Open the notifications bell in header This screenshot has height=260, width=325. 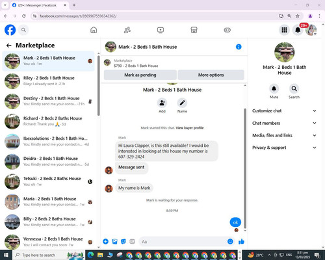pyautogui.click(x=298, y=30)
